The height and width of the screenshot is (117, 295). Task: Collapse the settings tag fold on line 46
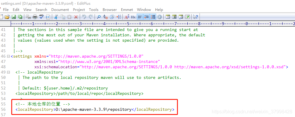(x=8, y=56)
